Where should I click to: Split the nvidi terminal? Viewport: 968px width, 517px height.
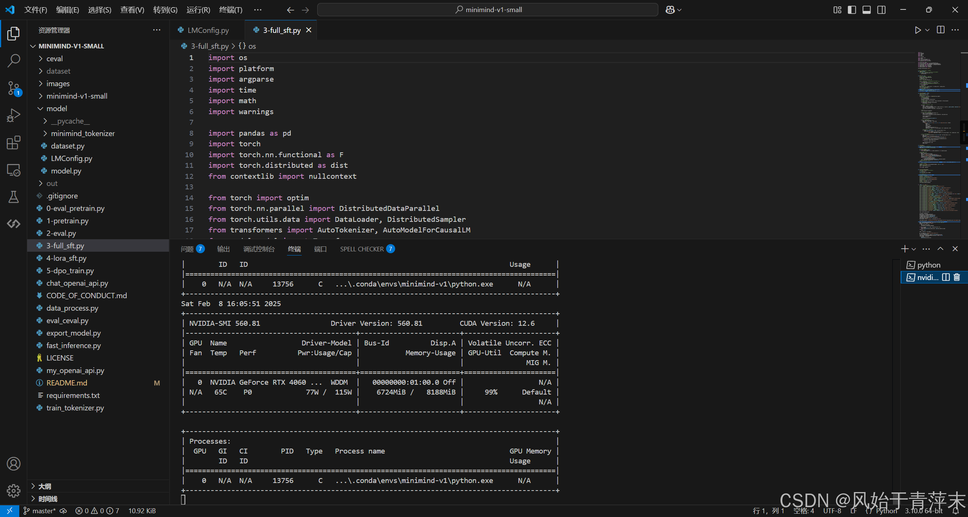coord(946,277)
